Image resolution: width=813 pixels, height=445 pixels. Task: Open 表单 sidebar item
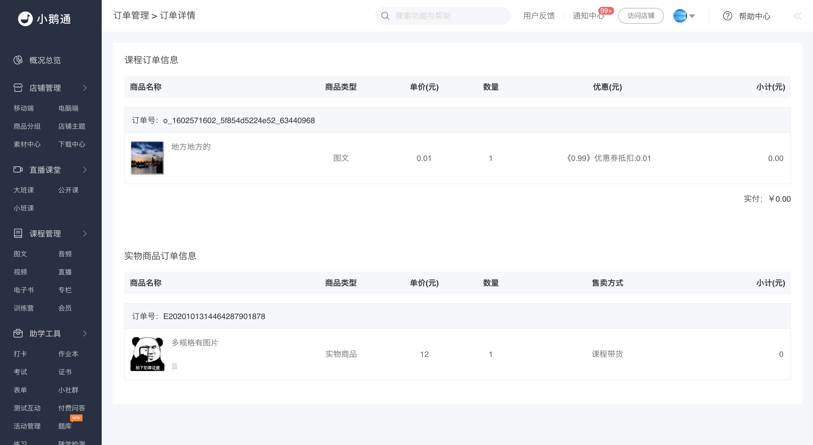pos(20,390)
